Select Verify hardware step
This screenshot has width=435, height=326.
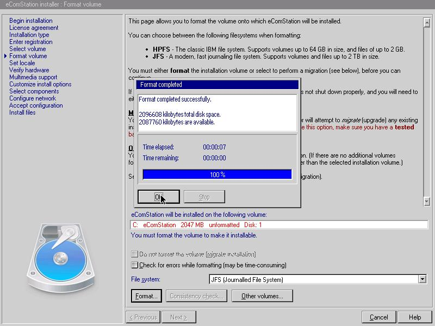[x=29, y=70]
